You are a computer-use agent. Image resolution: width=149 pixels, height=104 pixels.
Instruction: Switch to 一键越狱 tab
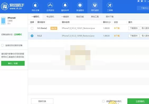coord(65,17)
